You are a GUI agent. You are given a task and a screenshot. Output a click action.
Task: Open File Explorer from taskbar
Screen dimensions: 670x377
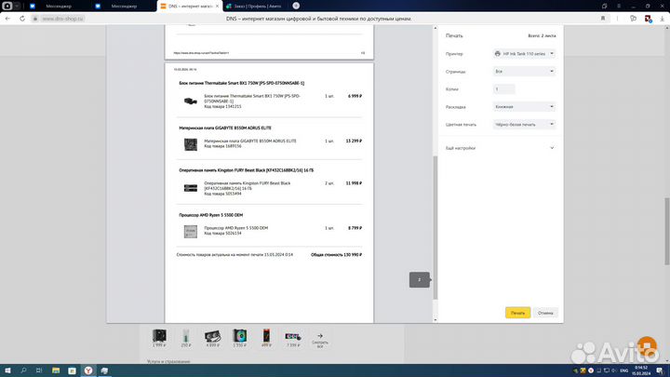coord(56,370)
